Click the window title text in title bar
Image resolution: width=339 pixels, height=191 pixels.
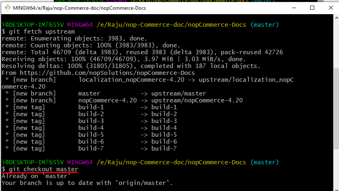pyautogui.click(x=79, y=8)
